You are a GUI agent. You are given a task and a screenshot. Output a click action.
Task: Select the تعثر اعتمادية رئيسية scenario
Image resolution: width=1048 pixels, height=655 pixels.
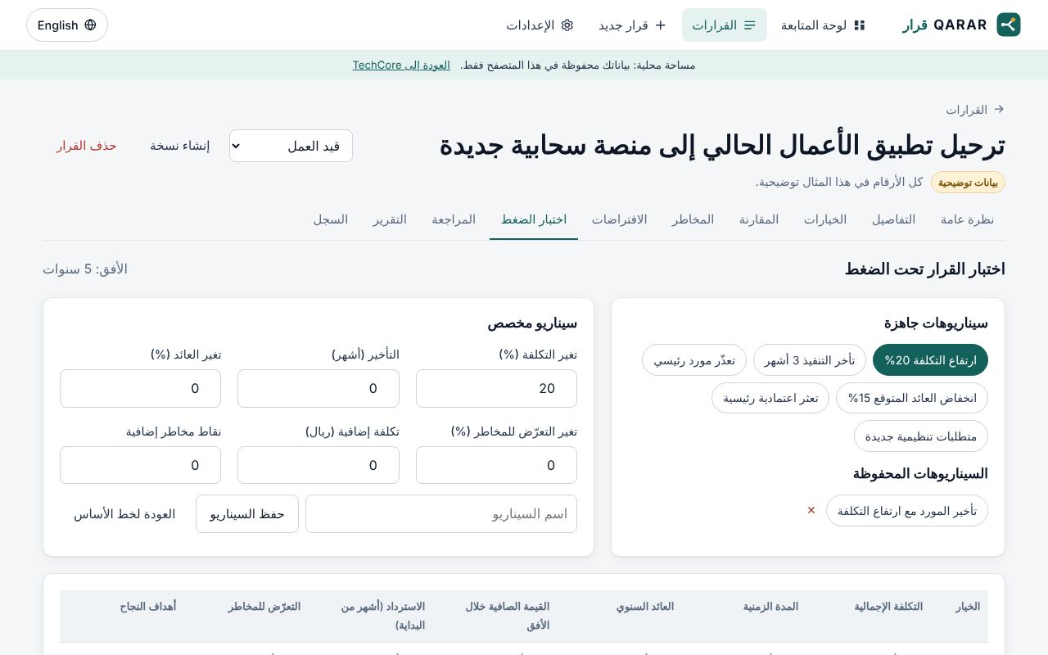tap(770, 398)
